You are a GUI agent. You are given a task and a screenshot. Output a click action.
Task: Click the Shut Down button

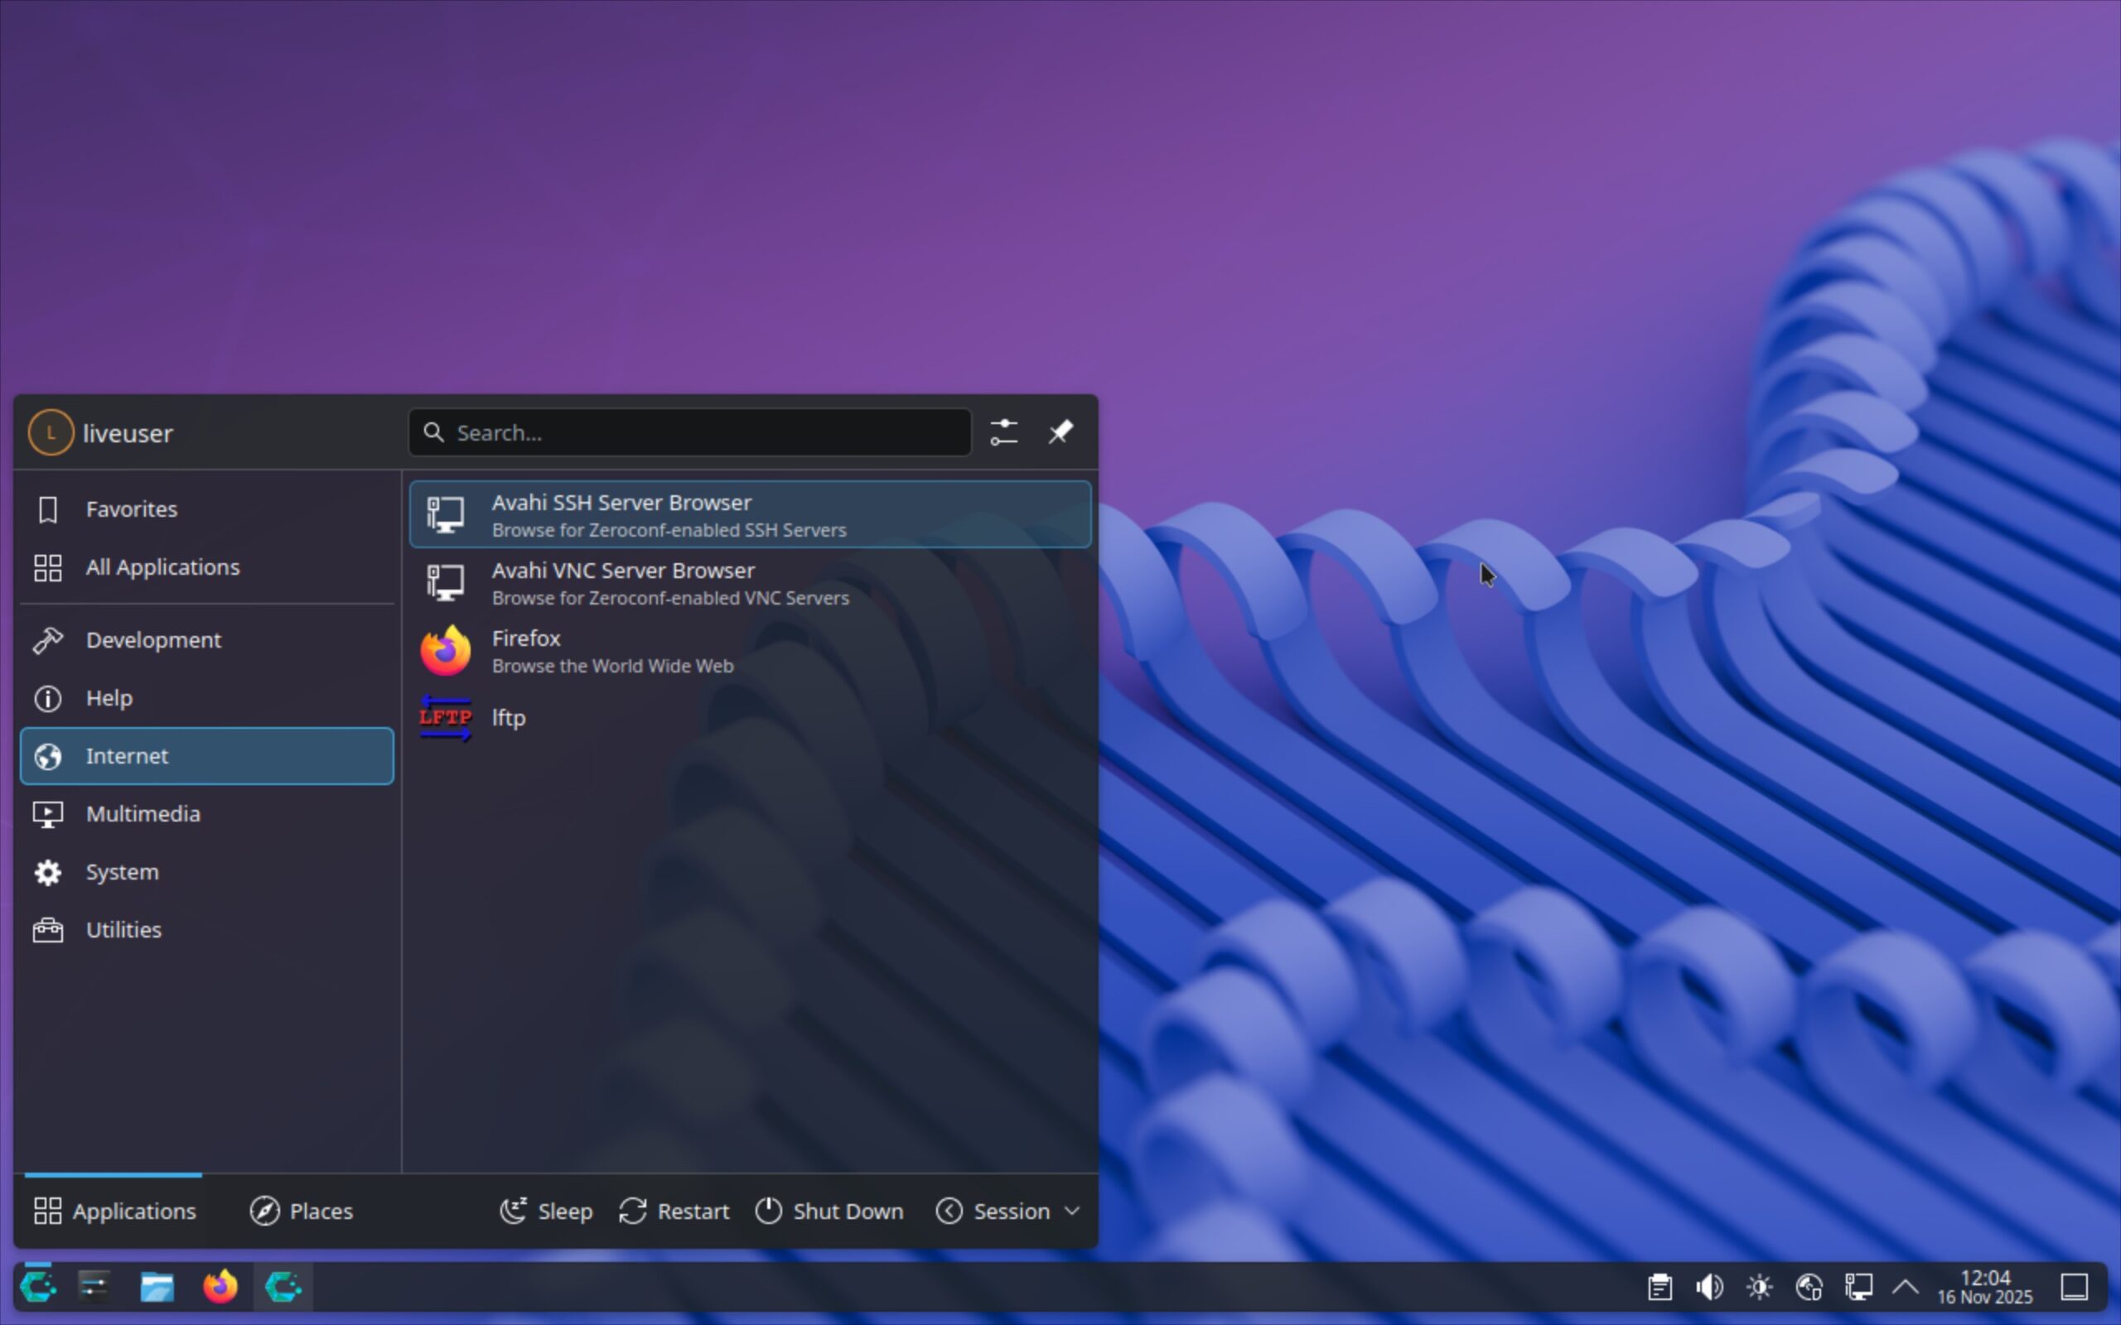829,1211
